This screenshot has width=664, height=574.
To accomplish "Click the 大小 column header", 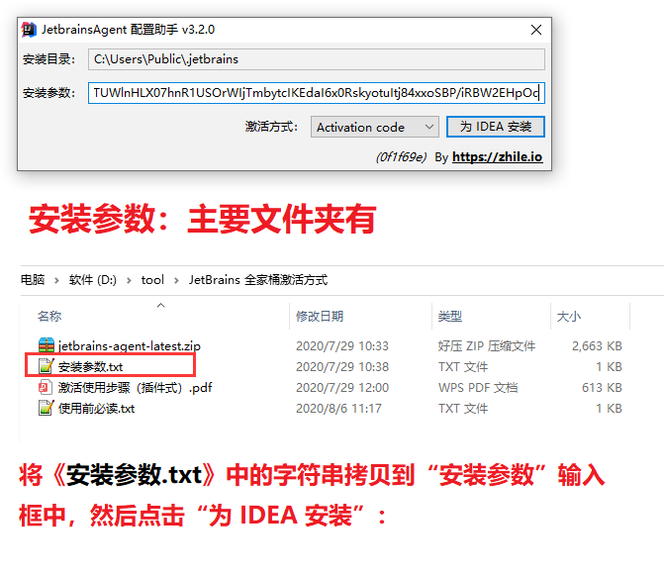I will click(568, 316).
